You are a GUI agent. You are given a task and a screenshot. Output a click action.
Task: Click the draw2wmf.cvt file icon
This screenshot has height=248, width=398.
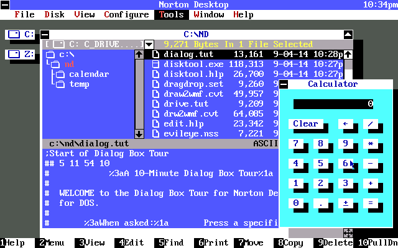tap(155, 94)
